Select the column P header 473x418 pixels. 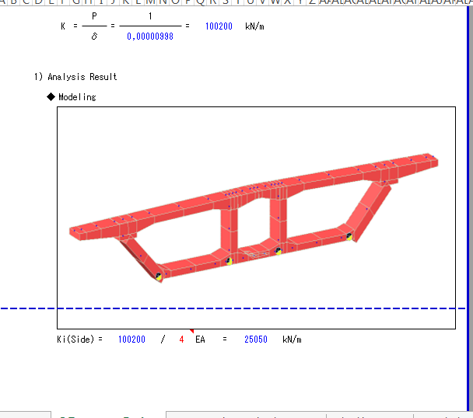187,2
